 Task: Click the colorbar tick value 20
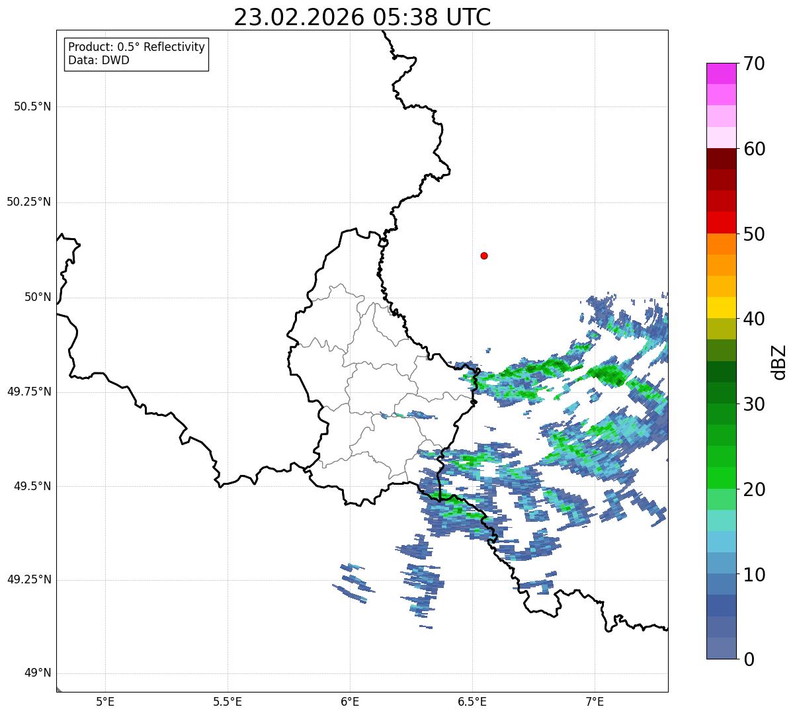[754, 489]
